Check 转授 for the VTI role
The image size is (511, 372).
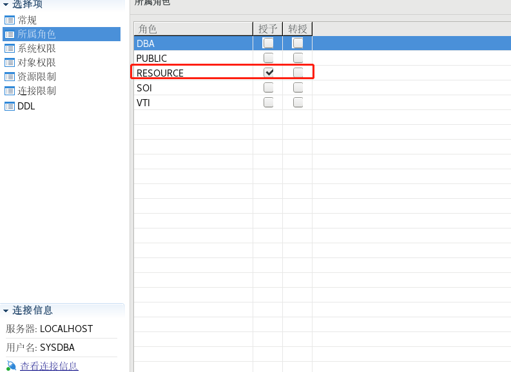tap(298, 102)
